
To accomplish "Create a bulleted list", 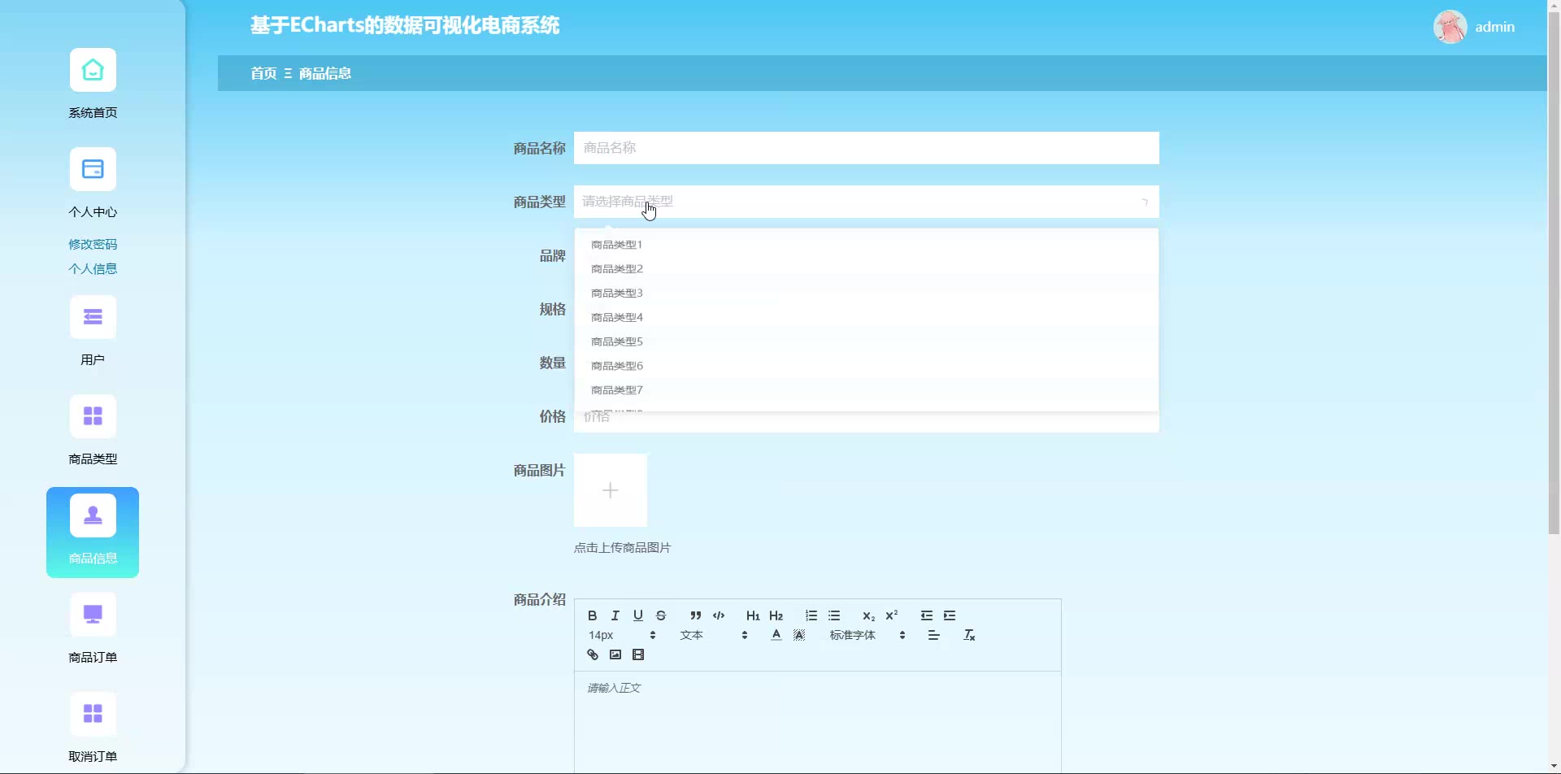I will click(834, 615).
